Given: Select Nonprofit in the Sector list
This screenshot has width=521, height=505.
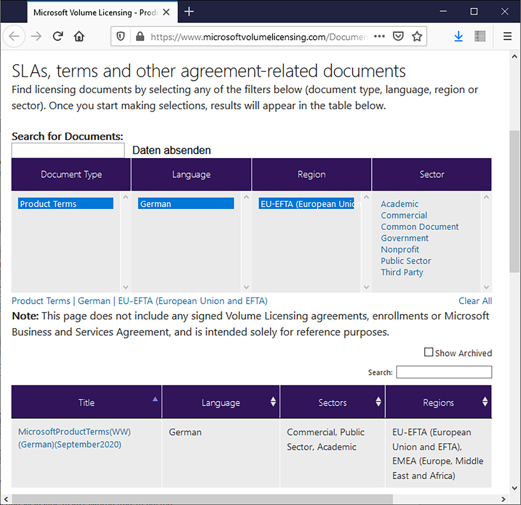Looking at the screenshot, I should point(400,249).
